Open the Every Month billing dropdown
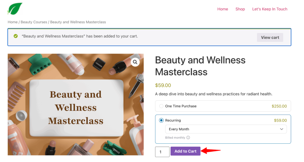 click(226, 129)
